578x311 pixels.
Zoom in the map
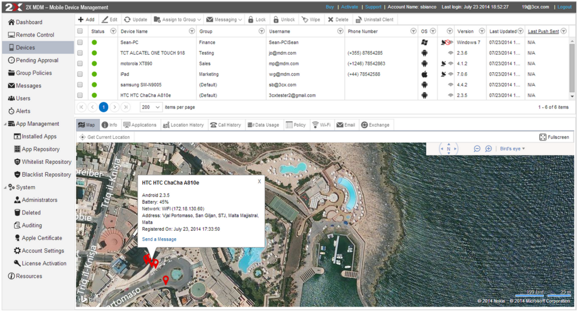(x=488, y=149)
